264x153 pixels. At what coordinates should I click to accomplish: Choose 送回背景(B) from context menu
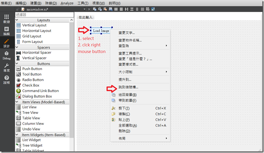coord(140,95)
